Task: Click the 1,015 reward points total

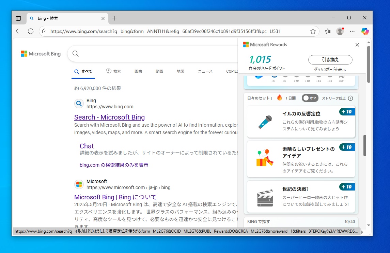Action: click(260, 59)
